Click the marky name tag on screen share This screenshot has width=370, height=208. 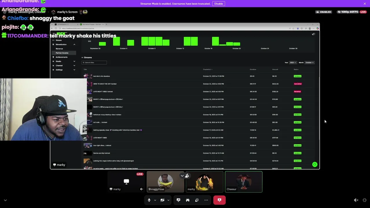click(x=59, y=165)
